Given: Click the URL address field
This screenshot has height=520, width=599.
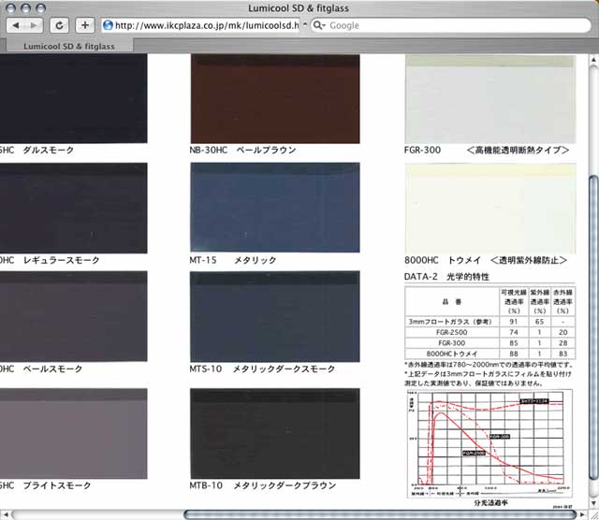Looking at the screenshot, I should point(201,25).
